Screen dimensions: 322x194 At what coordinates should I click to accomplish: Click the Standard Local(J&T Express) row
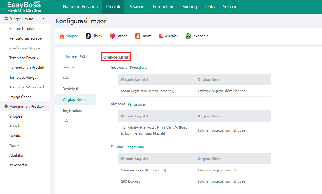(194, 170)
